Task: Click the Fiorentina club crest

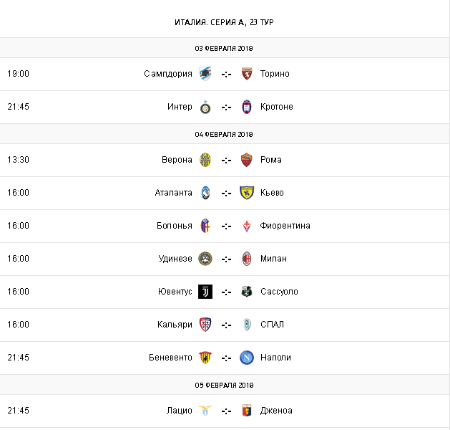Action: tap(247, 226)
